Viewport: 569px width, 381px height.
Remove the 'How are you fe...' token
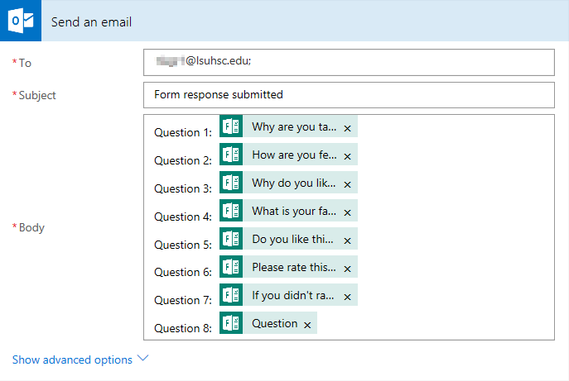pyautogui.click(x=348, y=156)
